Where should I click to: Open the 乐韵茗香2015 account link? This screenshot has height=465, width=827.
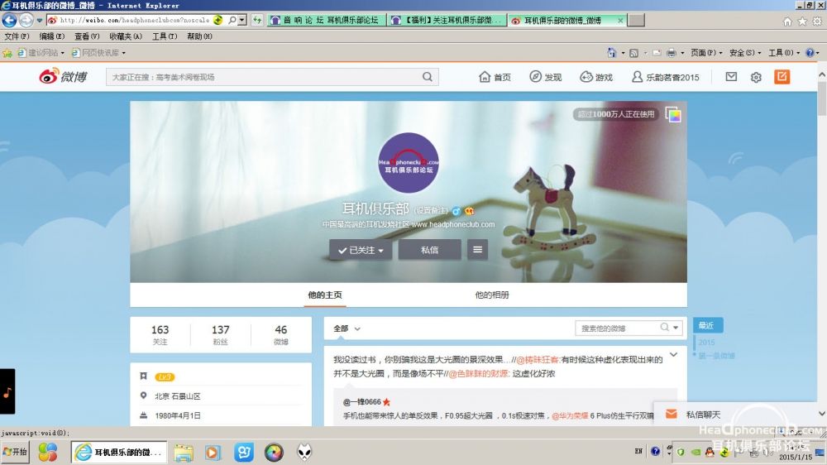tap(665, 77)
